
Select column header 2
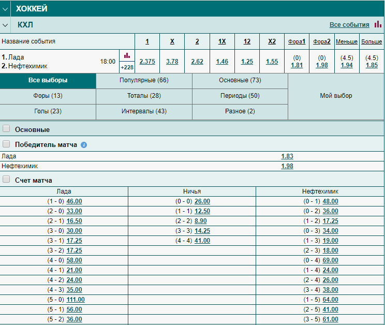coord(197,41)
